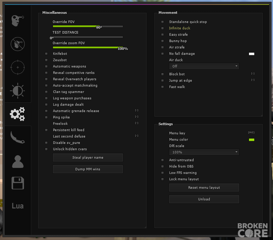Enable Air strafe checkbox
Viewport: 273px width, 240px height.
(x=162, y=47)
